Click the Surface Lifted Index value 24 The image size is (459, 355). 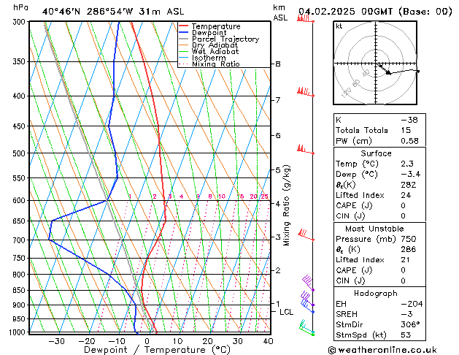pyautogui.click(x=406, y=195)
